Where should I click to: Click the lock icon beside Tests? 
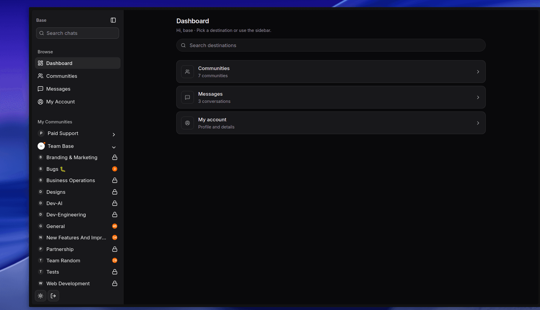coord(115,272)
